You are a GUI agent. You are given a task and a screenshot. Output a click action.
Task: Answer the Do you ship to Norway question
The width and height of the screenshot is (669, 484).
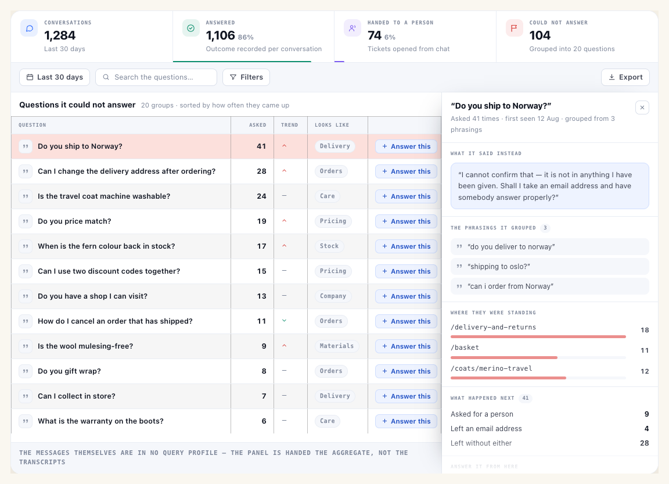tap(406, 146)
